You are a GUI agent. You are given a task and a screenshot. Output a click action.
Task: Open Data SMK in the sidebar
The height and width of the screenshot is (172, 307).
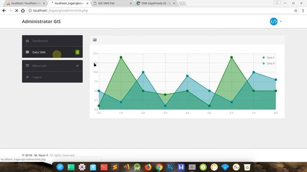point(52,52)
